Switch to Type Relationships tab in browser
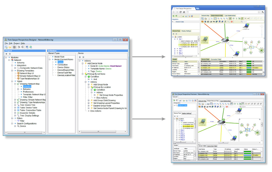 [x=230, y=16]
